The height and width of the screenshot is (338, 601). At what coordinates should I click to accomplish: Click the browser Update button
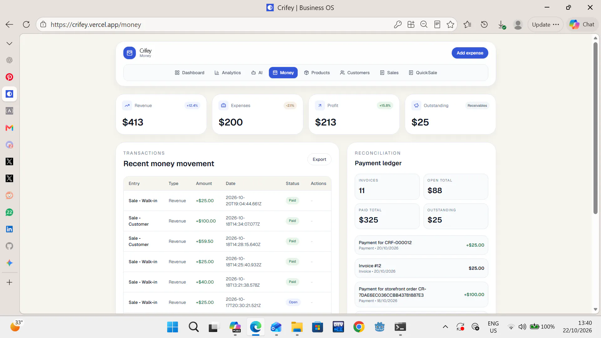[545, 24]
